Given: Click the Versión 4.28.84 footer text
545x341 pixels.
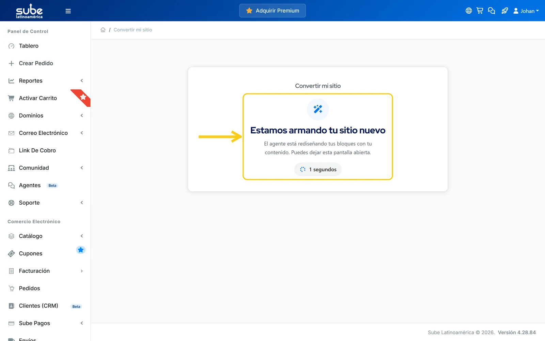Looking at the screenshot, I should 517,332.
